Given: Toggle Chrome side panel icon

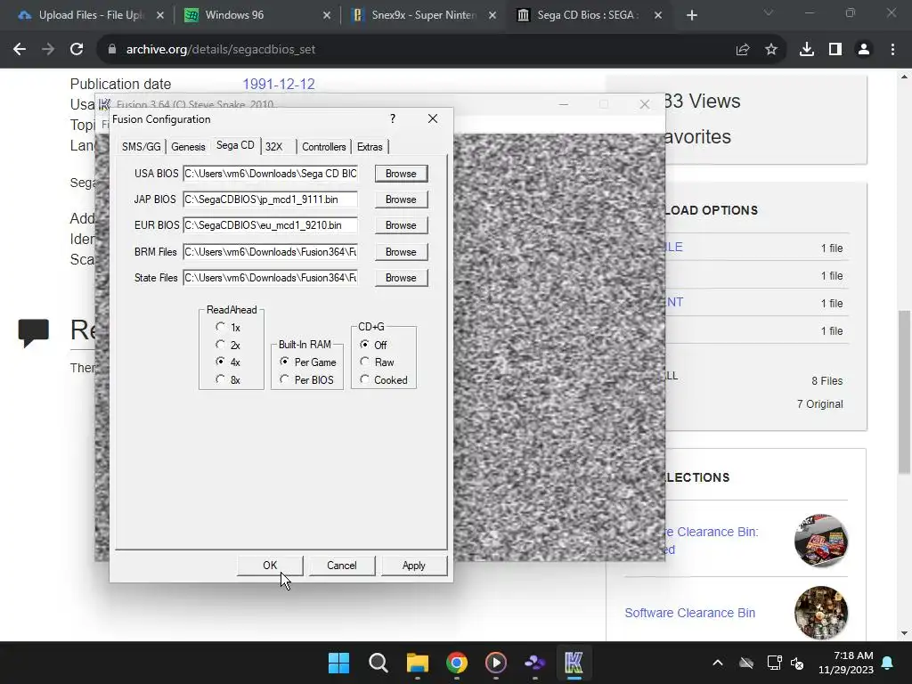Looking at the screenshot, I should tap(835, 50).
